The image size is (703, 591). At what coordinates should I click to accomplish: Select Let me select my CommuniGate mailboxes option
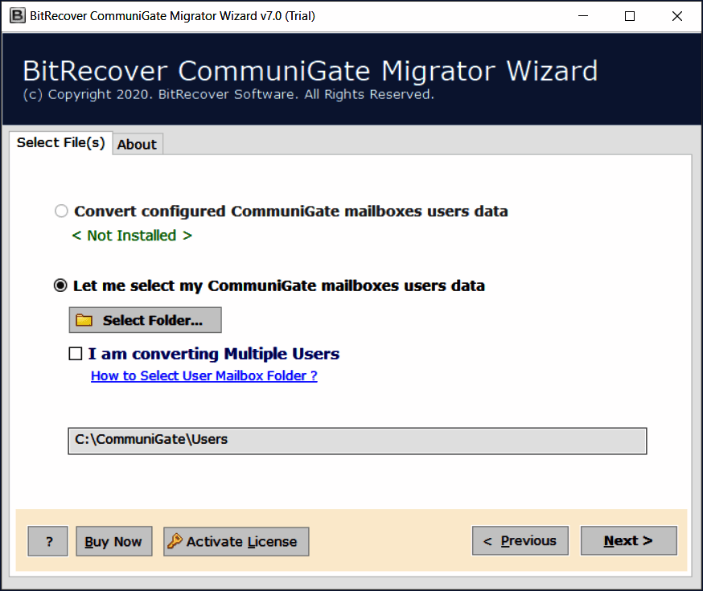click(x=60, y=285)
